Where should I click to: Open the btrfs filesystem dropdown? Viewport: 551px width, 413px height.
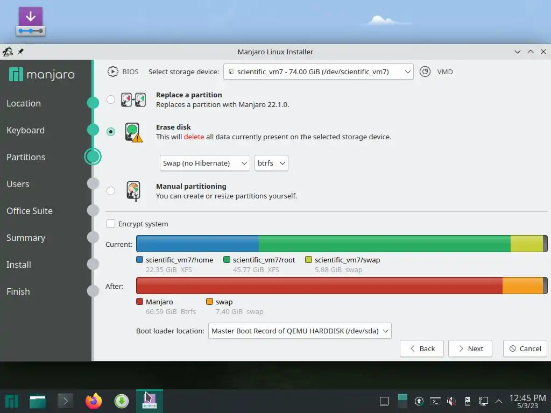pyautogui.click(x=271, y=163)
